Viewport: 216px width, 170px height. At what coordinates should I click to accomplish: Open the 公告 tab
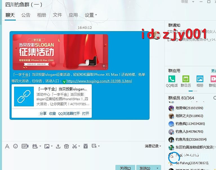[26, 15]
